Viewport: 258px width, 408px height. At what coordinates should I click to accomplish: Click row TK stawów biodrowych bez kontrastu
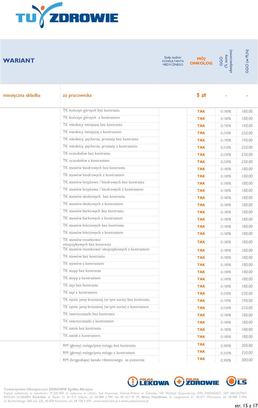pos(94,168)
